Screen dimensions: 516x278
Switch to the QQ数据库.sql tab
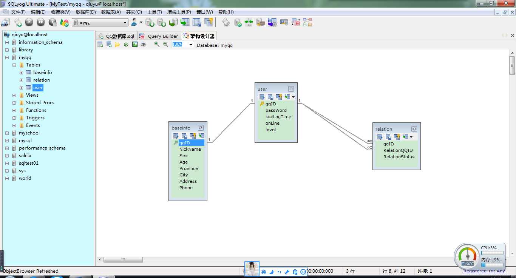116,36
